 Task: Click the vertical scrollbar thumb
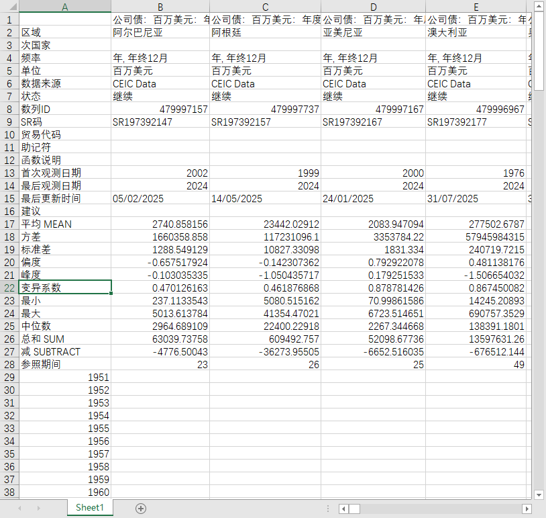pyautogui.click(x=539, y=50)
